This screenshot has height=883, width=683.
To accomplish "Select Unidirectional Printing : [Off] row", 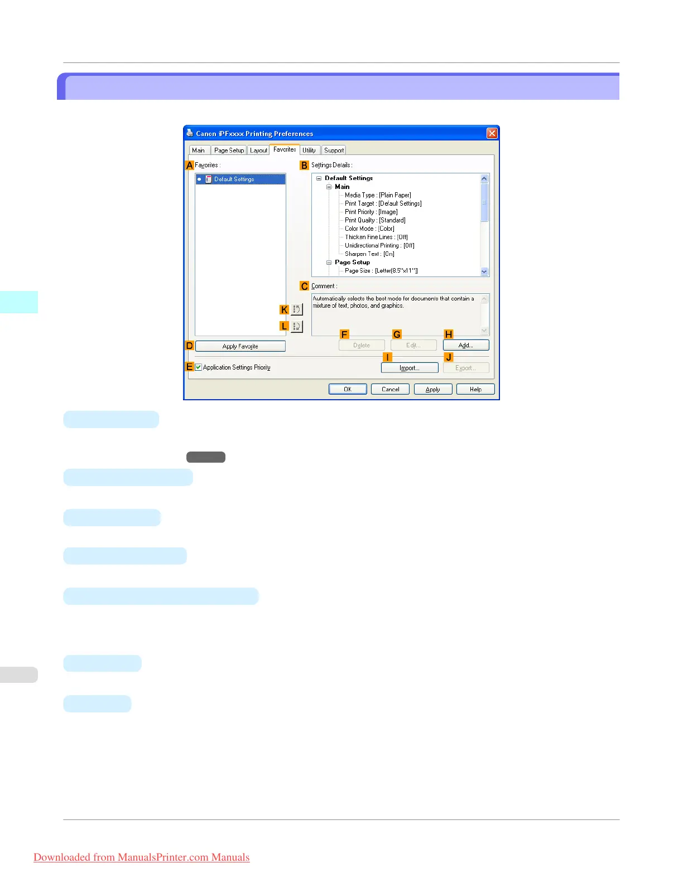I will pyautogui.click(x=379, y=245).
